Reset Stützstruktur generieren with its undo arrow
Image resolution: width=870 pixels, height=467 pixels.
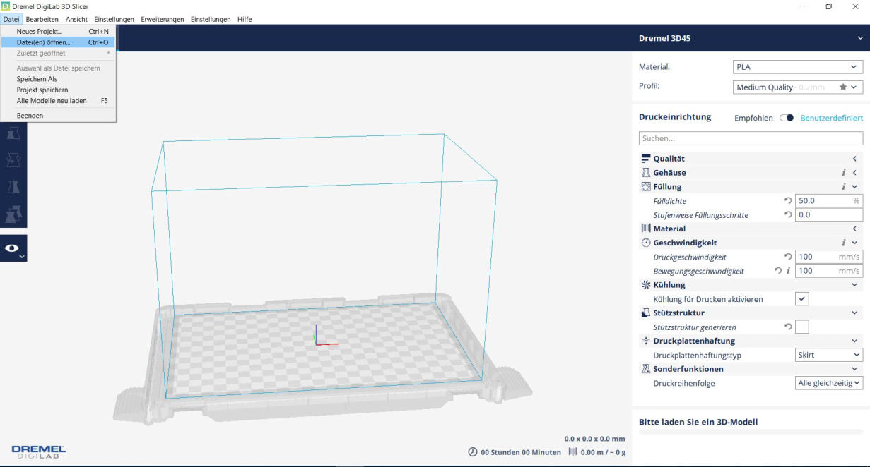[x=788, y=327]
